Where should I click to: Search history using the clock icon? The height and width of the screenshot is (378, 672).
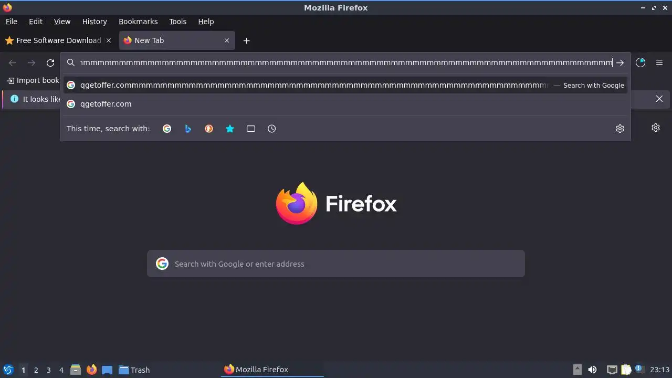coord(272,129)
